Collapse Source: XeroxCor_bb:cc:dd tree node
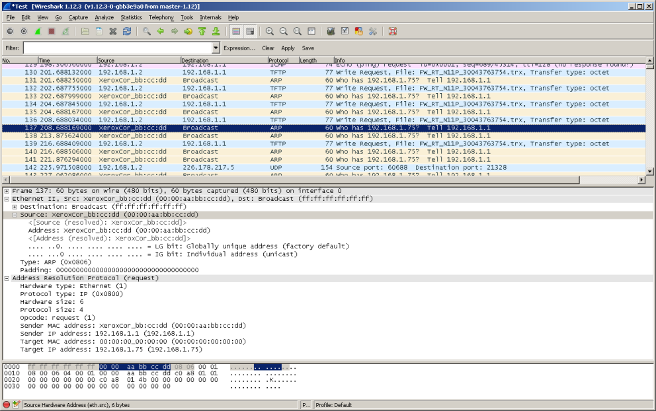This screenshot has width=656, height=411. 15,215
